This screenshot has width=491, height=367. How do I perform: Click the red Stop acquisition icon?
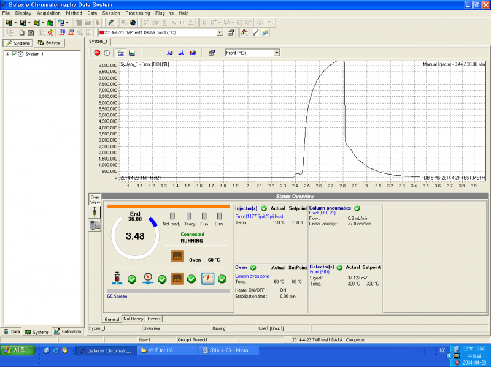coord(97,53)
